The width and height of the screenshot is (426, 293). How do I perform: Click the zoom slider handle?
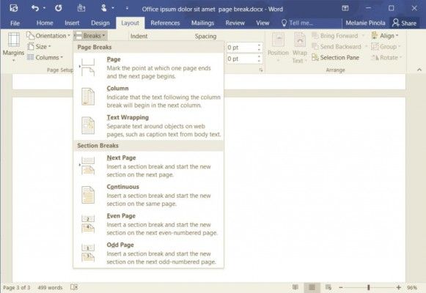pos(368,287)
